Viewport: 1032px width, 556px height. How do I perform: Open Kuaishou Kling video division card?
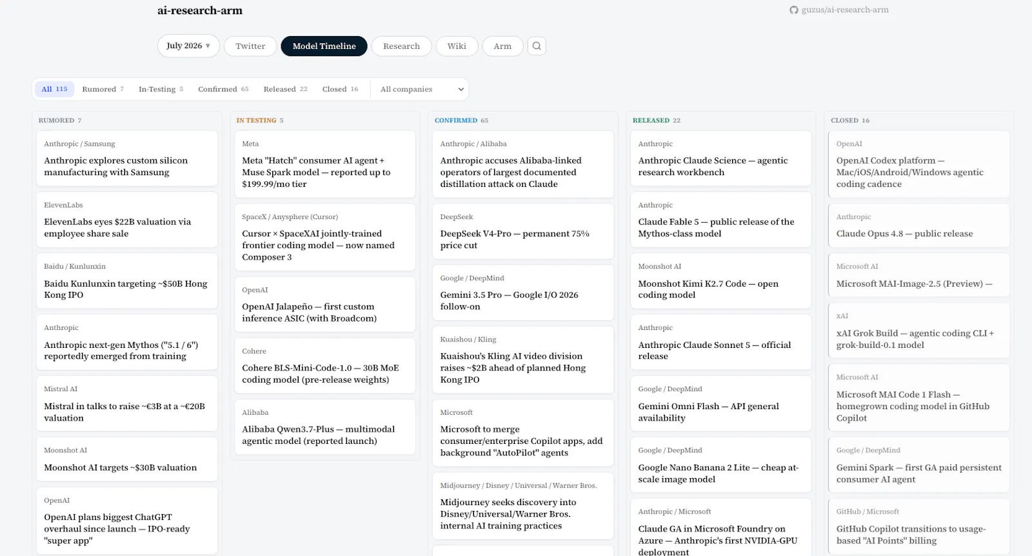tap(523, 360)
